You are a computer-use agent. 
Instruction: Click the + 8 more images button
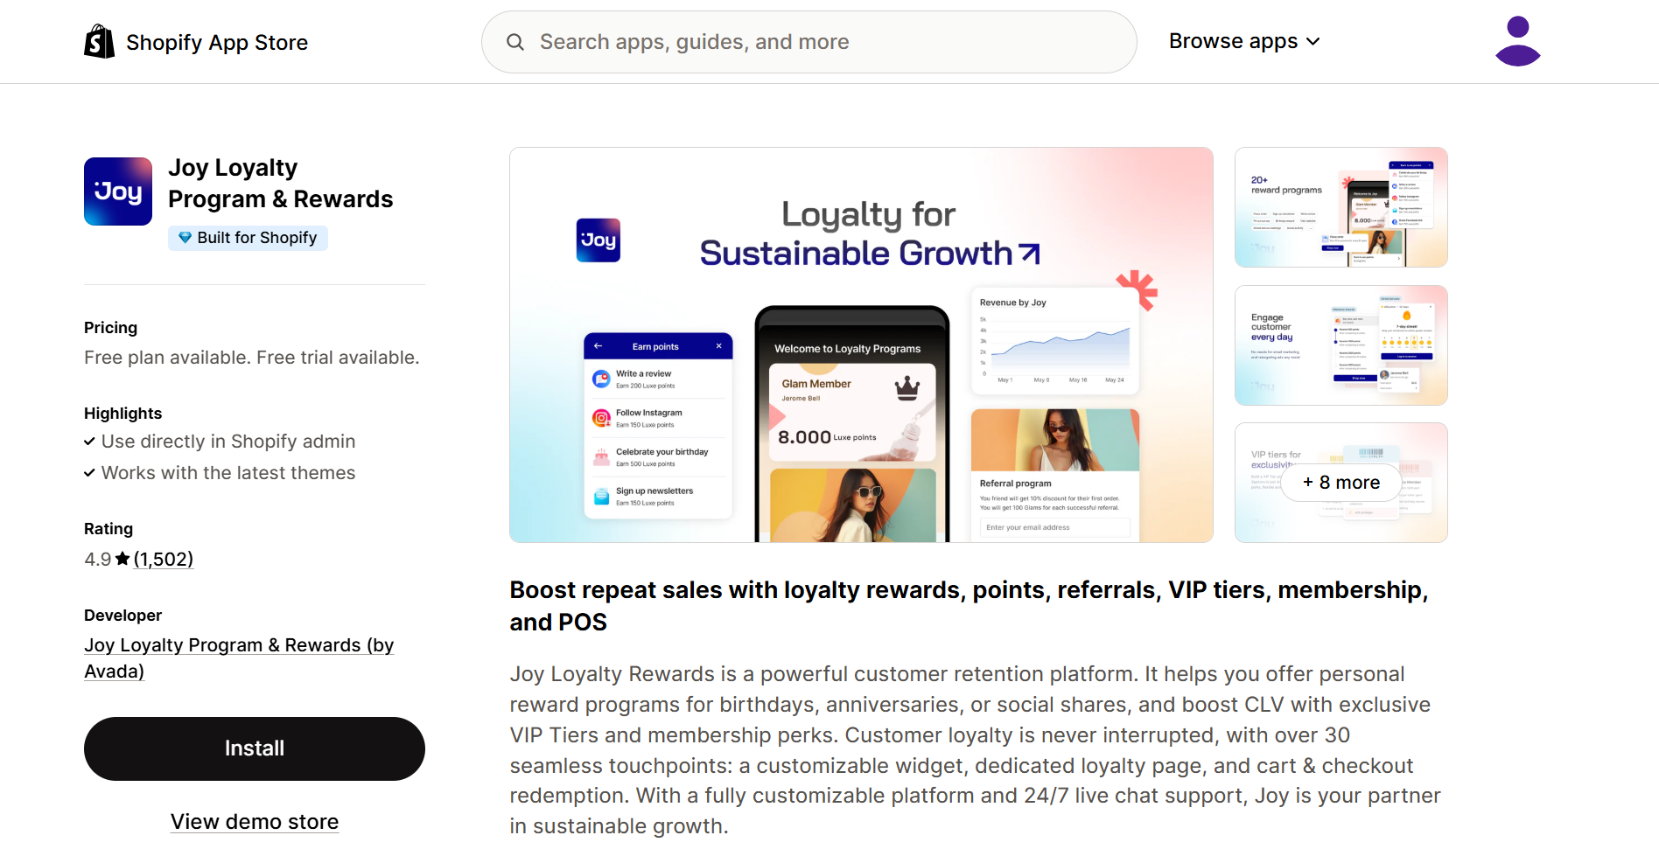click(1340, 483)
